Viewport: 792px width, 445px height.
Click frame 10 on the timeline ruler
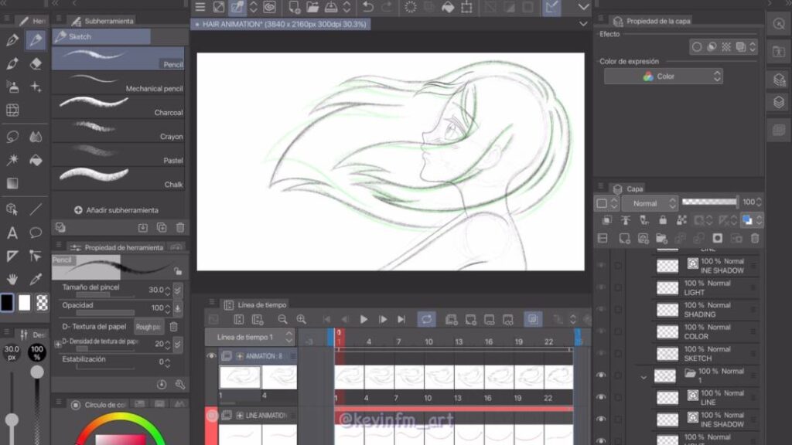(428, 341)
